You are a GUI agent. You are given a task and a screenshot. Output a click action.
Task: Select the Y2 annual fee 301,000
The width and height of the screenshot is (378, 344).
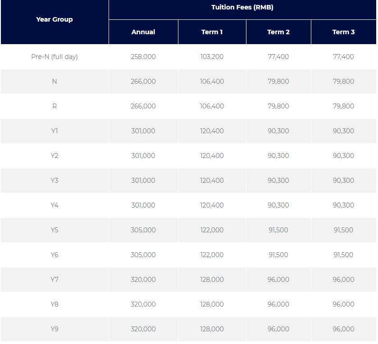pos(143,156)
